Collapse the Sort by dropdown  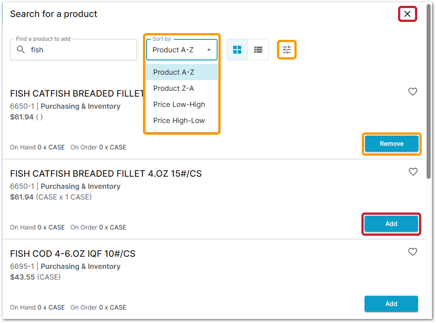coord(209,50)
